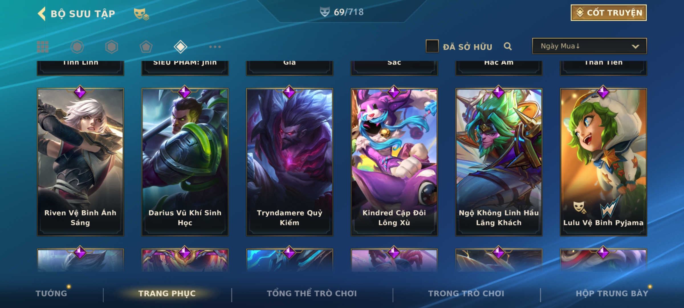
Task: Open the mask and coins icon
Action: click(x=141, y=14)
